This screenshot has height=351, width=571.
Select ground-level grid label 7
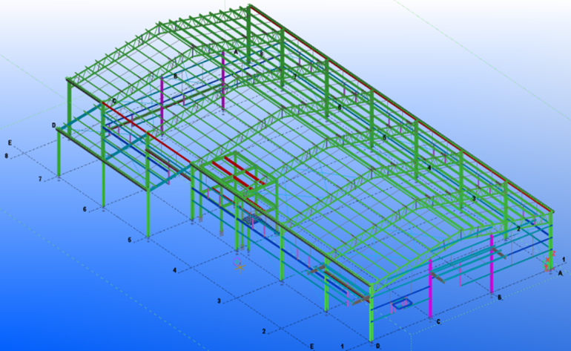[41, 179]
